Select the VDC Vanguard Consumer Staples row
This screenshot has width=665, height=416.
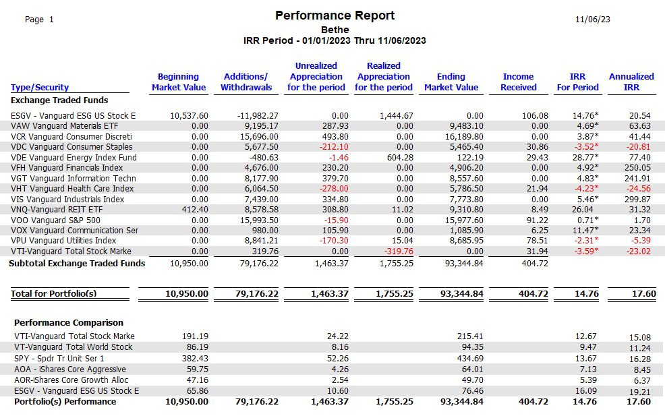tap(332, 147)
